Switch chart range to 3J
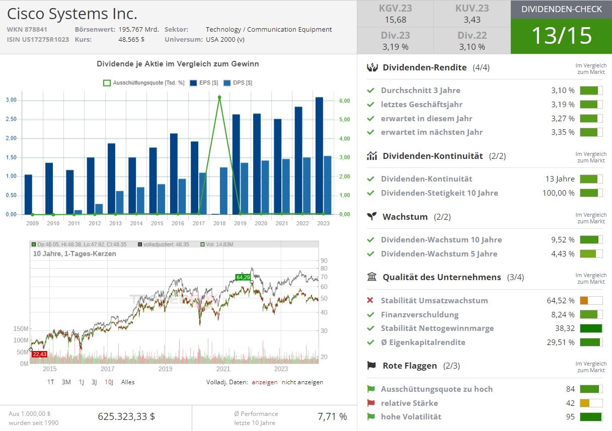Screen dimensions: 612x431 pyautogui.click(x=94, y=382)
